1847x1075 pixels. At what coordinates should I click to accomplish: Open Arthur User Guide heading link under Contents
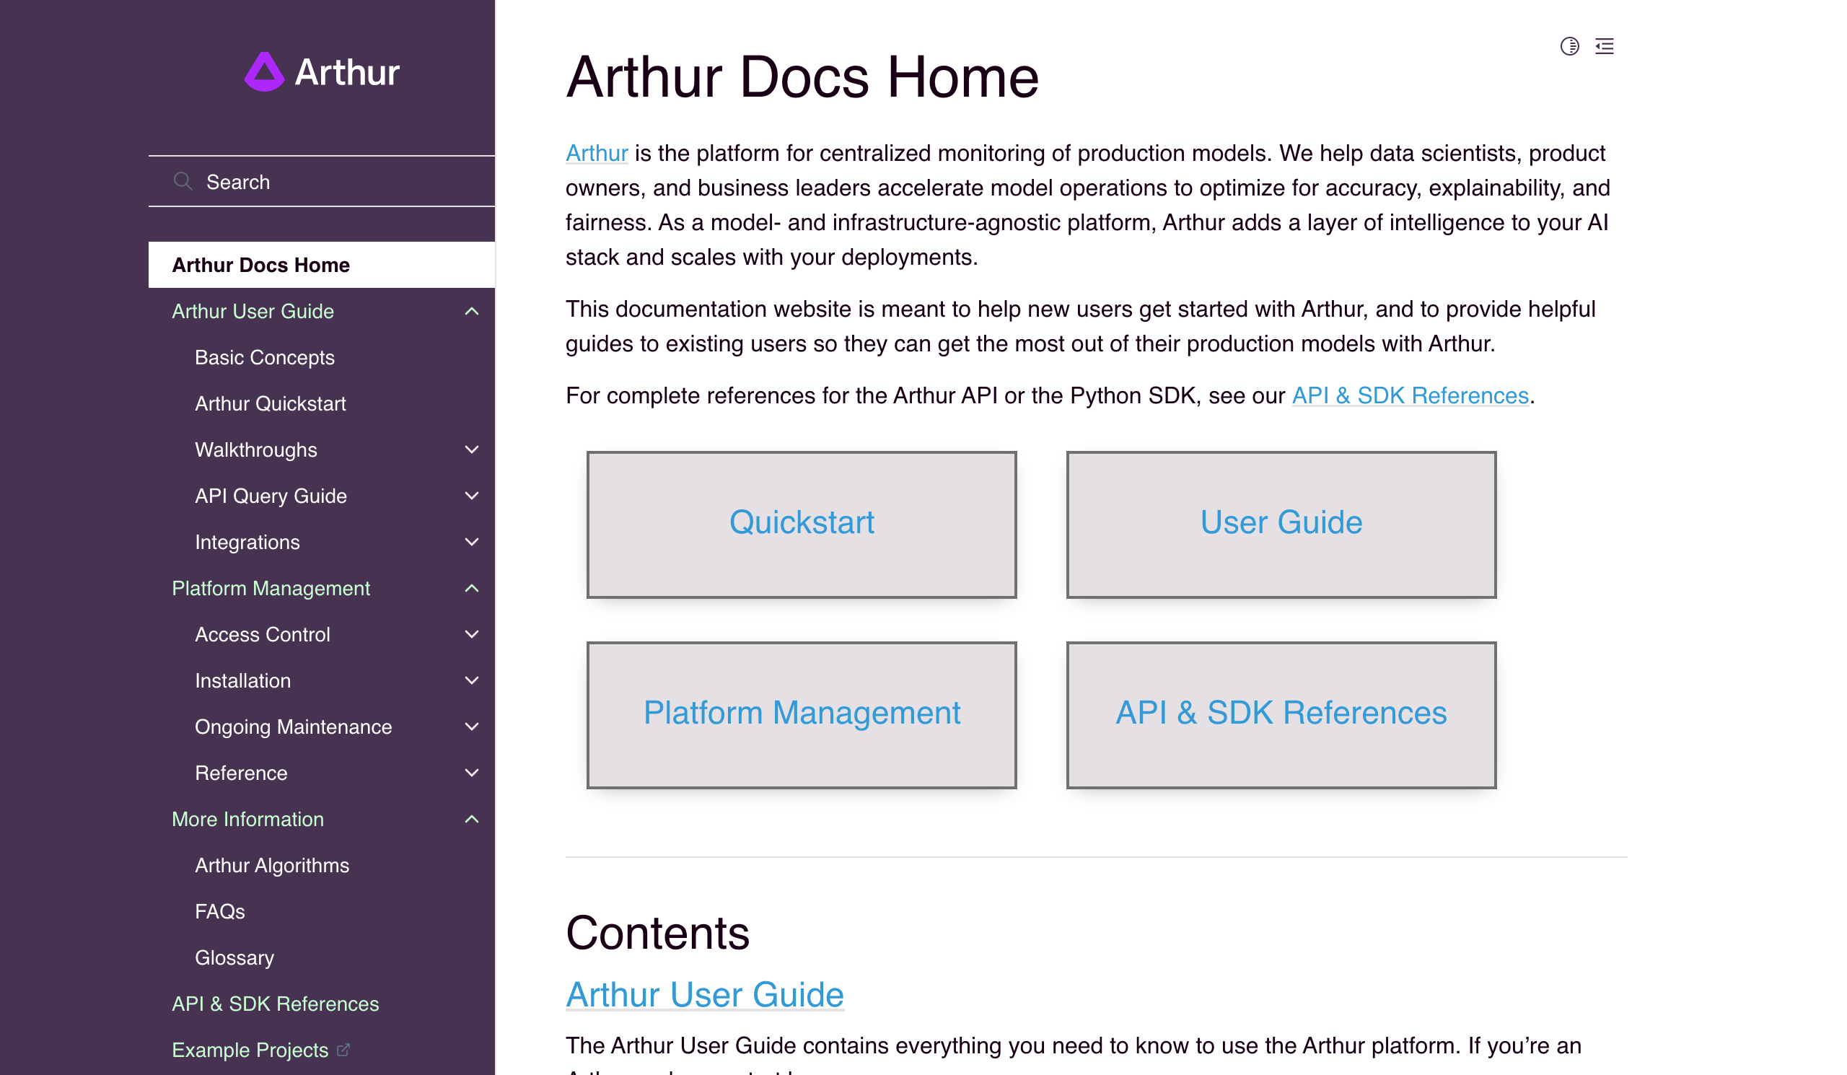coord(704,994)
